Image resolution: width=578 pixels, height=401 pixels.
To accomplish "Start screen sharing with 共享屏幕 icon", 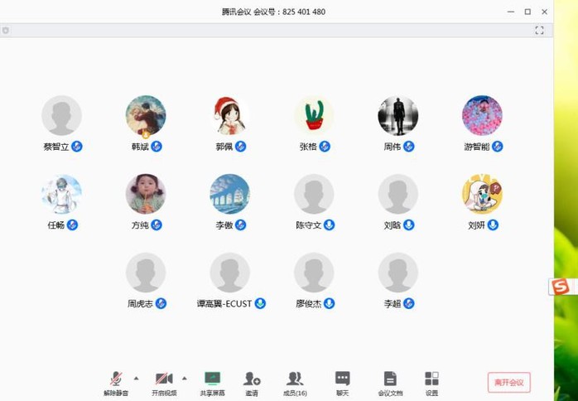I will (x=212, y=379).
